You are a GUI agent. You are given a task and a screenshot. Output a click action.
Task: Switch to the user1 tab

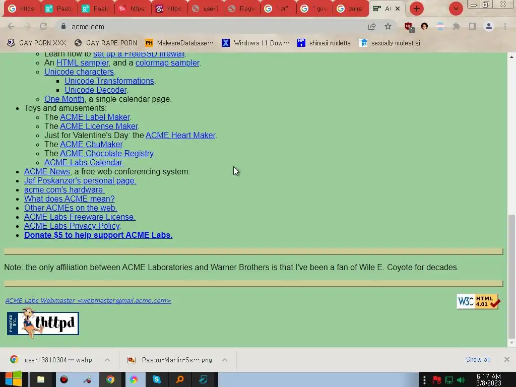[206, 9]
